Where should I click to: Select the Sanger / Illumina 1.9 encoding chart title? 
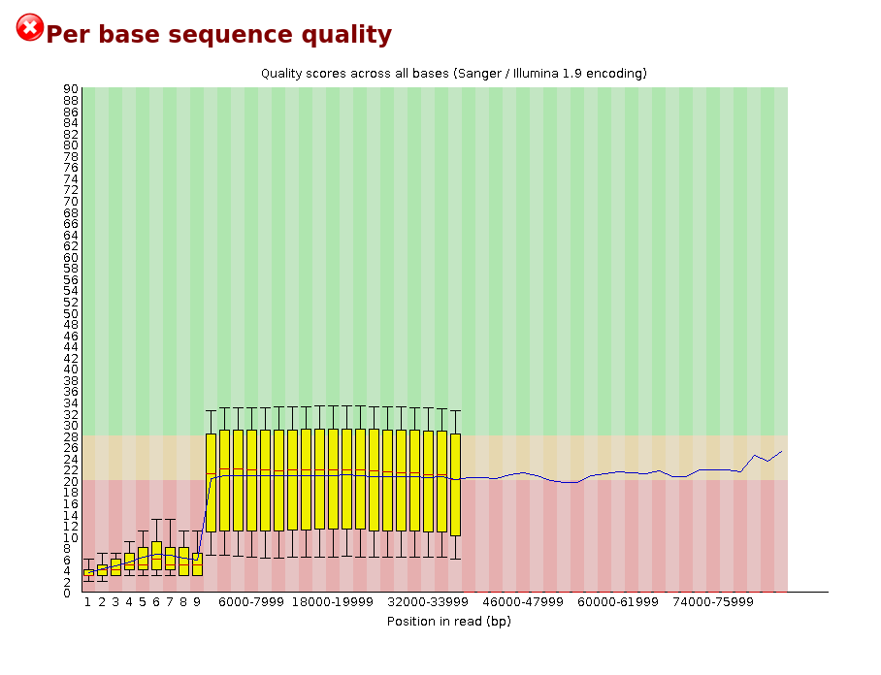click(453, 73)
